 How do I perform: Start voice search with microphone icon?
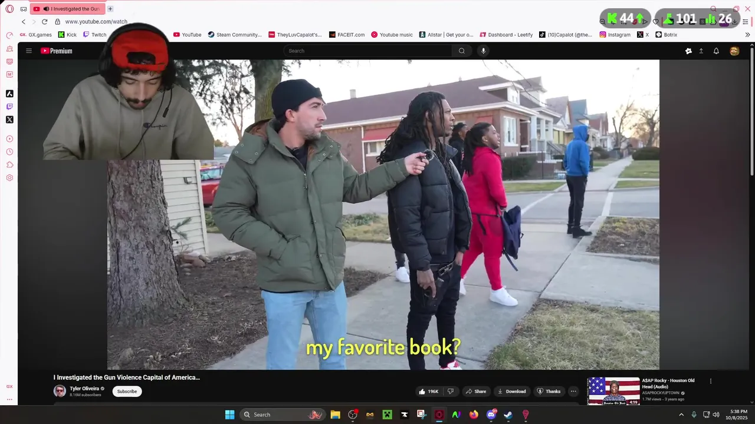click(x=484, y=51)
